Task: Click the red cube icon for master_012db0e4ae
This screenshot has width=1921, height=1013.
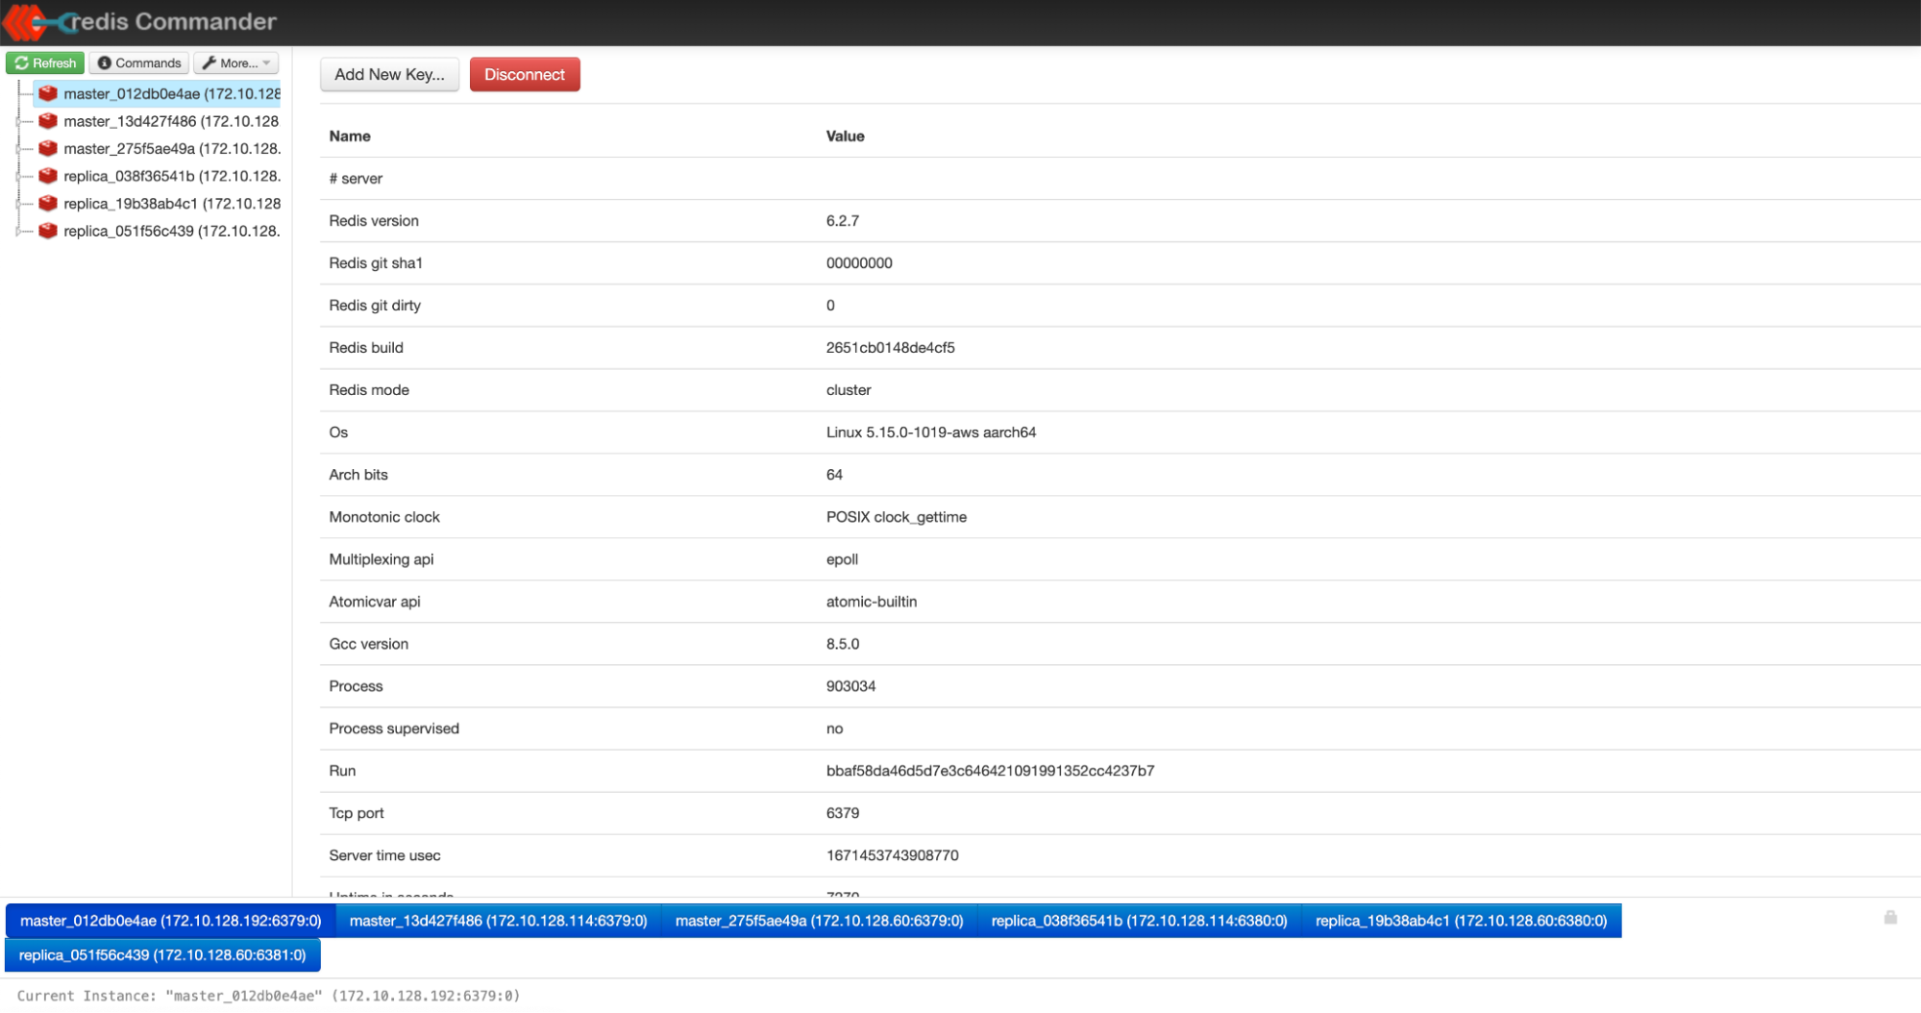Action: point(48,93)
